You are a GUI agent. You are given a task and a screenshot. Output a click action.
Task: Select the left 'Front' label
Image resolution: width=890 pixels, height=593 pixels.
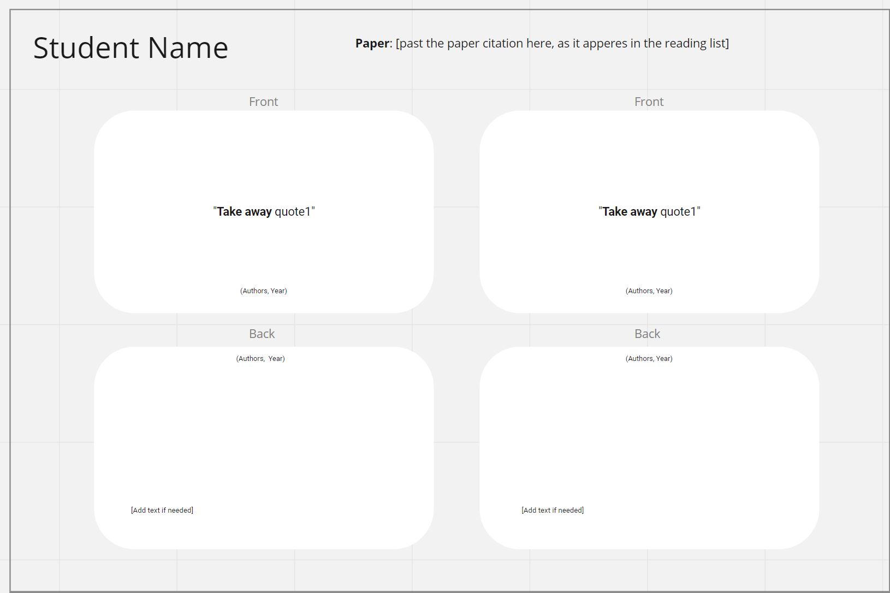coord(263,102)
